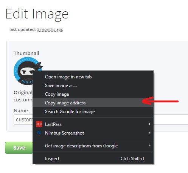Image resolution: width=188 pixels, height=173 pixels.
Task: Click the LastPass red icon
Action: (x=39, y=124)
